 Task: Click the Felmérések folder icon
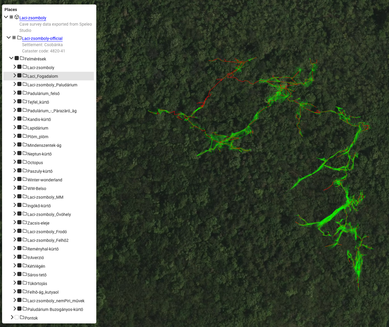22,58
